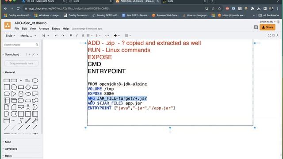Click the HTML code view icon
The height and width of the screenshot is (159, 283).
pyautogui.click(x=107, y=35)
